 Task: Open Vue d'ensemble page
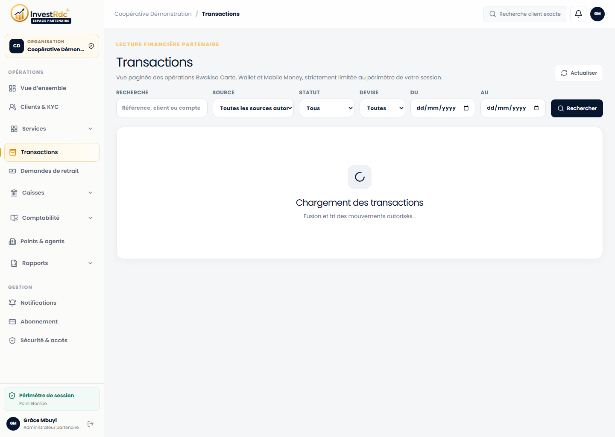click(x=52, y=88)
